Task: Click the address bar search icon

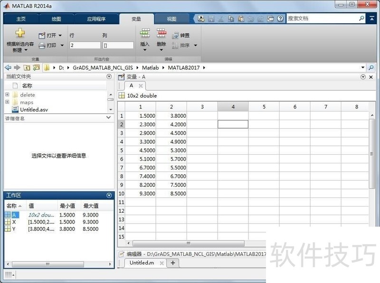Action: click(371, 67)
